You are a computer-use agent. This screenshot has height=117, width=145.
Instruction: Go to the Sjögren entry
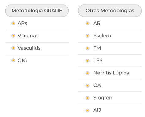click(103, 98)
